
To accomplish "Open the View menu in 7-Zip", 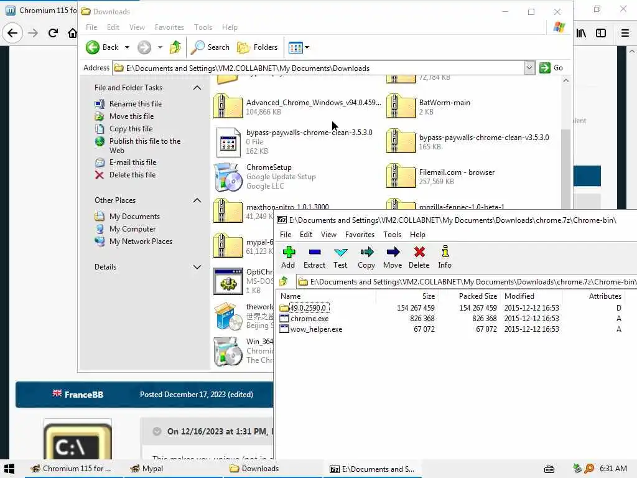I will 328,235.
